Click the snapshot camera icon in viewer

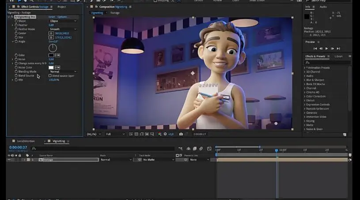click(181, 134)
